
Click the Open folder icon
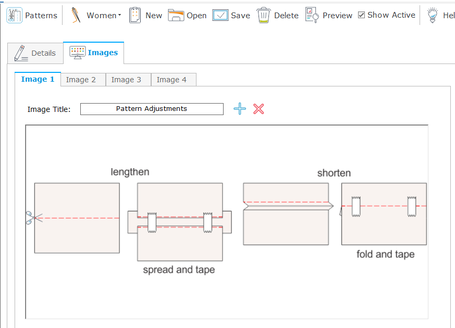click(176, 15)
